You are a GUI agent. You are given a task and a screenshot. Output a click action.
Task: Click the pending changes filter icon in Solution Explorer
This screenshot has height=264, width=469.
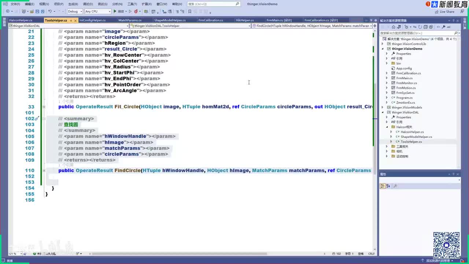pyautogui.click(x=407, y=27)
